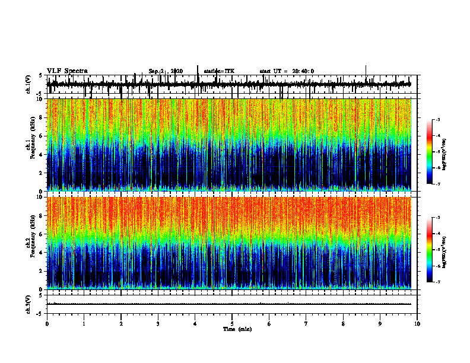Click the ch.1 spectrogram panel
The image size is (470, 363).
coord(229,145)
